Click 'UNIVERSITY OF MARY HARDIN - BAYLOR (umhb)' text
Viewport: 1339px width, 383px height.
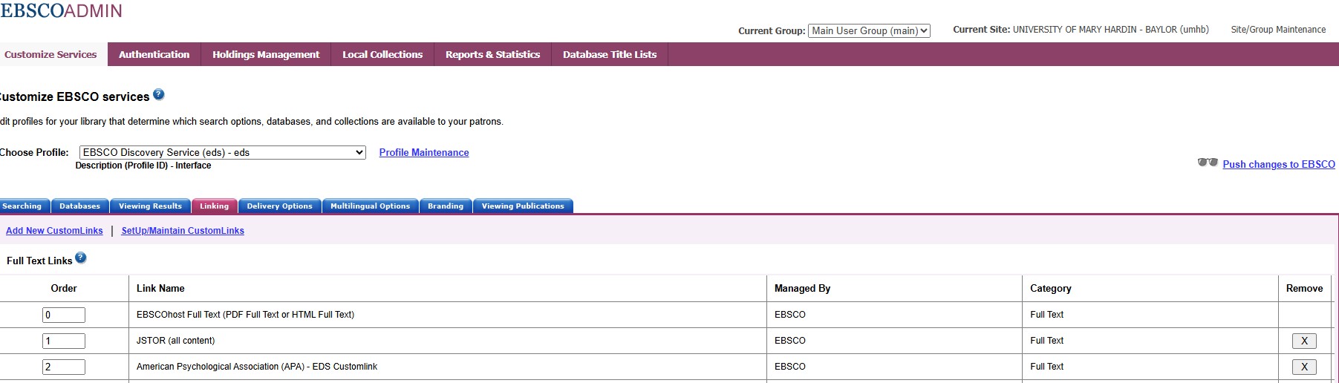pyautogui.click(x=1111, y=30)
